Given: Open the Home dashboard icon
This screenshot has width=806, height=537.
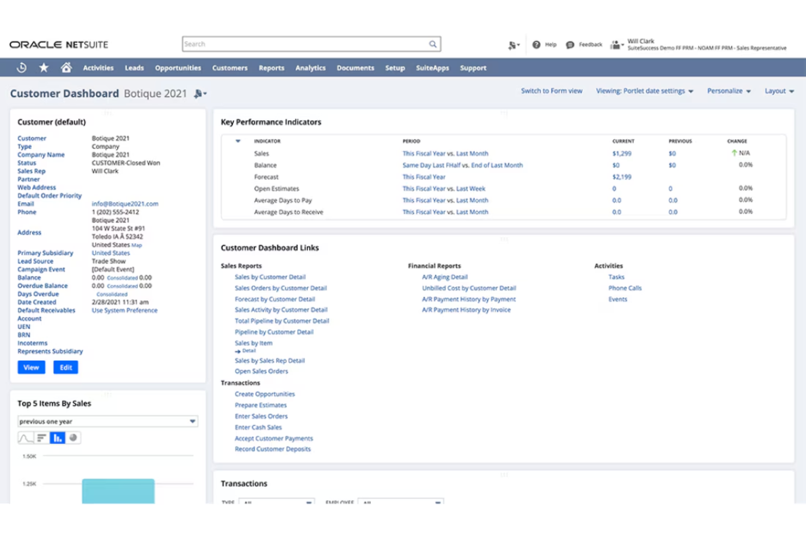Looking at the screenshot, I should click(x=66, y=67).
